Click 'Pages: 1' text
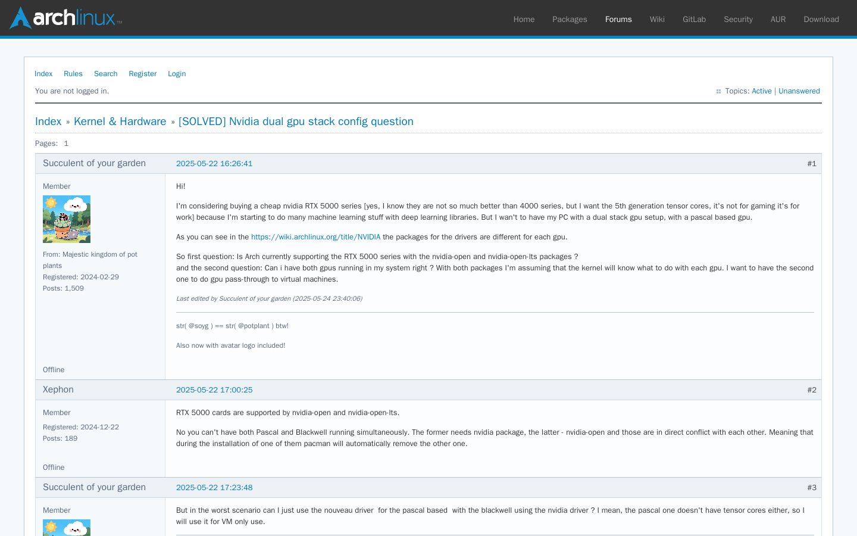857x536 pixels. (52, 144)
